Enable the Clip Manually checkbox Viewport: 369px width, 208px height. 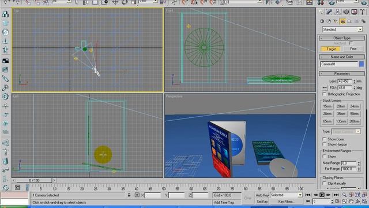point(325,183)
